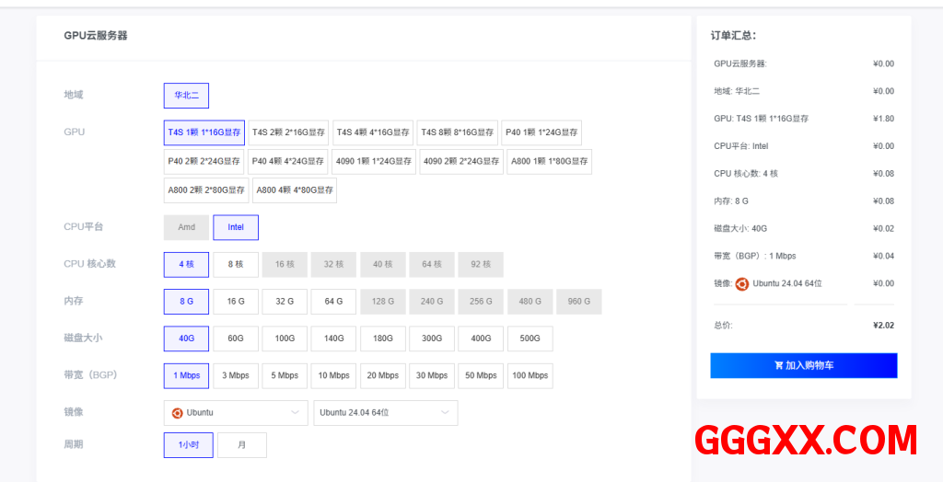Choose 16 G memory option
The width and height of the screenshot is (943, 482).
tap(236, 302)
